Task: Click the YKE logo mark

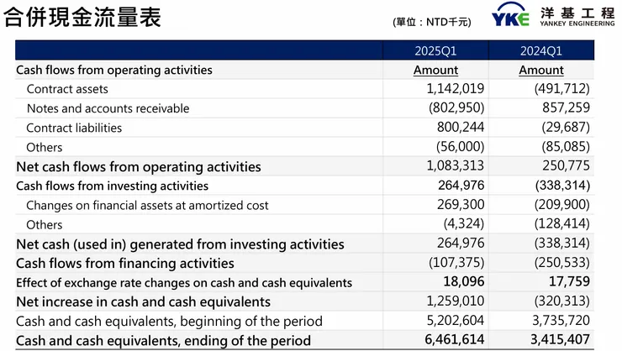Action: pos(510,14)
